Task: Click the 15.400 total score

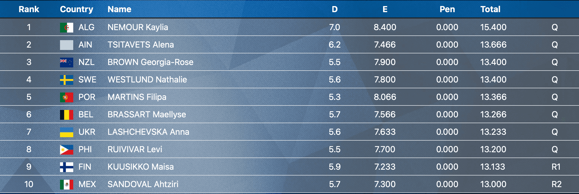Action: 493,27
